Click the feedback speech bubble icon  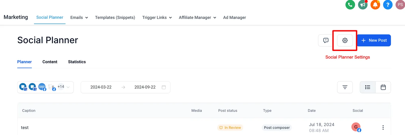tap(326, 40)
